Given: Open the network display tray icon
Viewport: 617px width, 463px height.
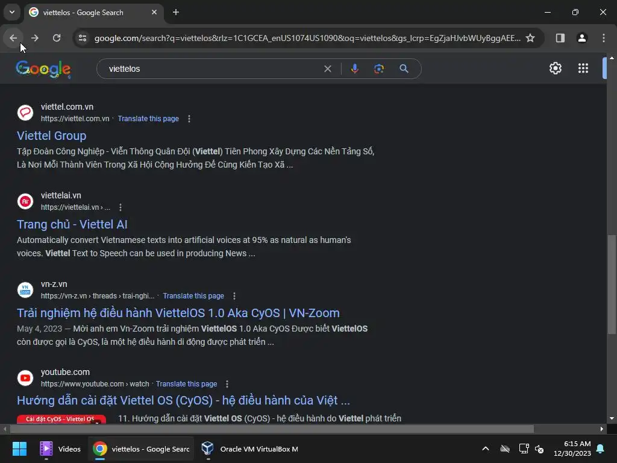Looking at the screenshot, I should pos(524,449).
